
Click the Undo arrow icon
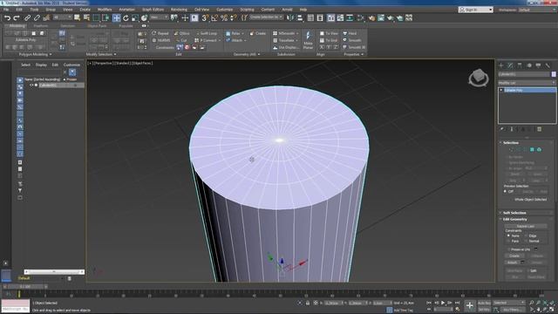[x=7, y=17]
